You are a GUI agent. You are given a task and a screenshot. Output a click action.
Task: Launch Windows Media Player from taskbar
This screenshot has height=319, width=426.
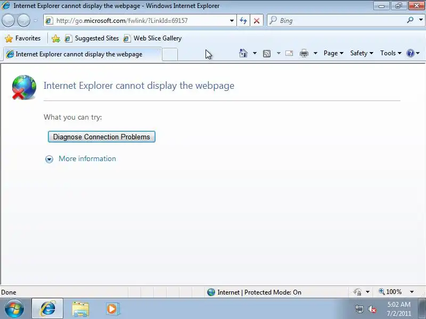coord(112,309)
